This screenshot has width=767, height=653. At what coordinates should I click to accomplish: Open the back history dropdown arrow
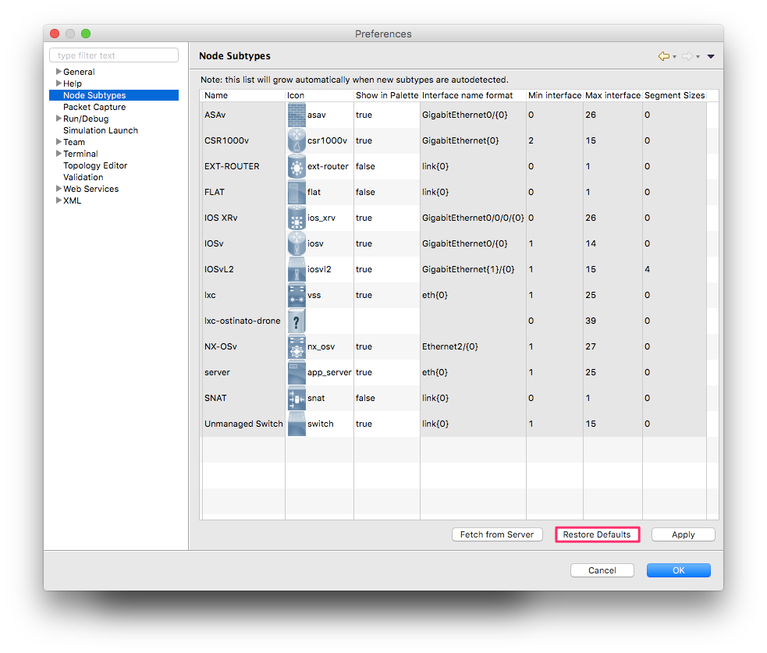tap(675, 57)
